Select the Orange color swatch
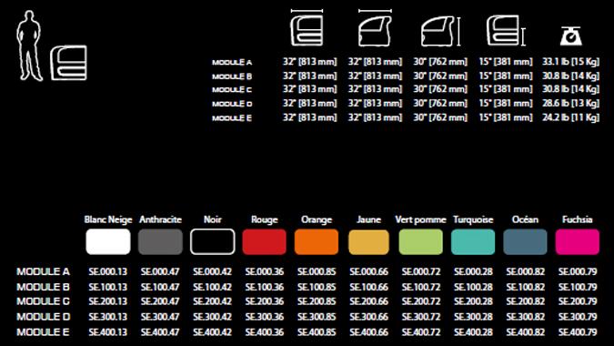614x346 pixels. tap(317, 242)
